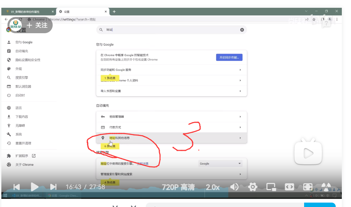
Task: Click the downloads arrow icon
Action: point(9,117)
